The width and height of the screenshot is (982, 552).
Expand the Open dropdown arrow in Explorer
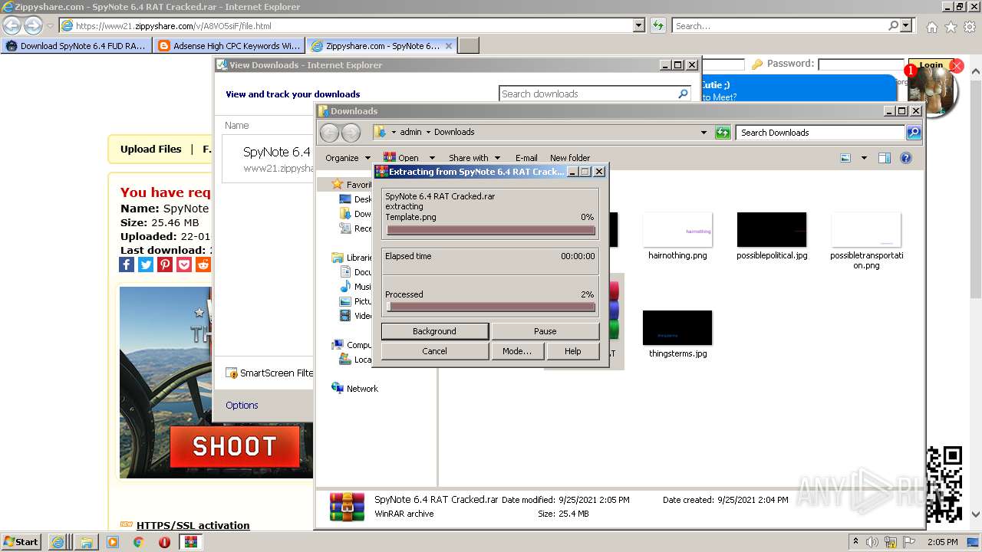pyautogui.click(x=432, y=158)
